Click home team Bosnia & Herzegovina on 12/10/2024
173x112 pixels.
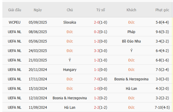70,98
